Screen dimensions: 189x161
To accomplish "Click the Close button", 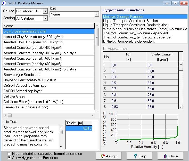I will 170,156.
